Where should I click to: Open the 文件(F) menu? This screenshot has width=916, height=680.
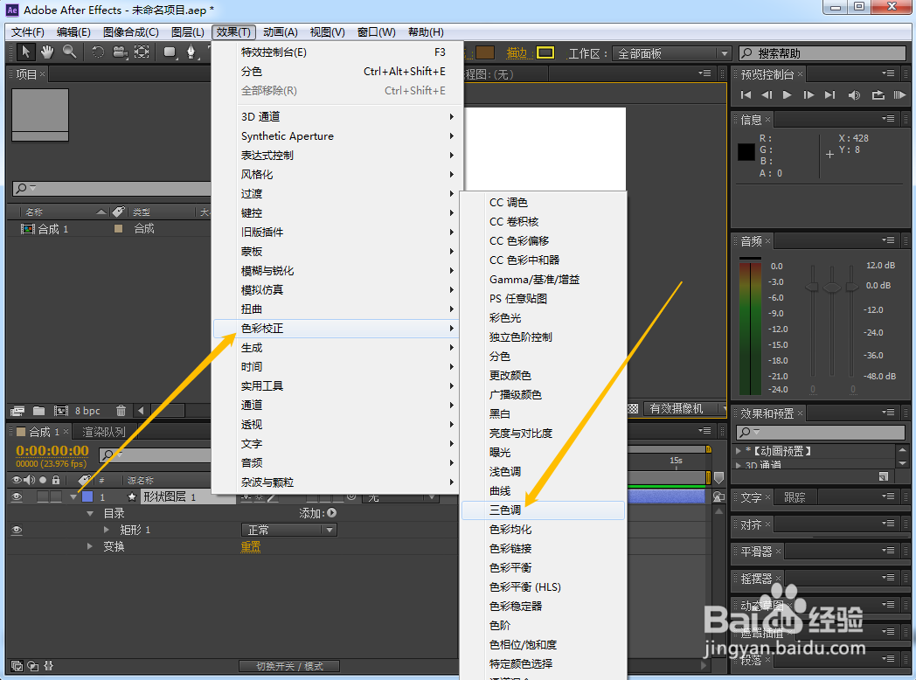pyautogui.click(x=28, y=32)
